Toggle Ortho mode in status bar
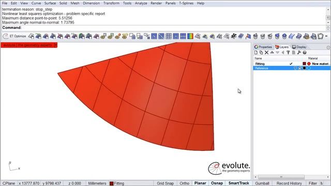The image size is (331, 186). pyautogui.click(x=184, y=183)
